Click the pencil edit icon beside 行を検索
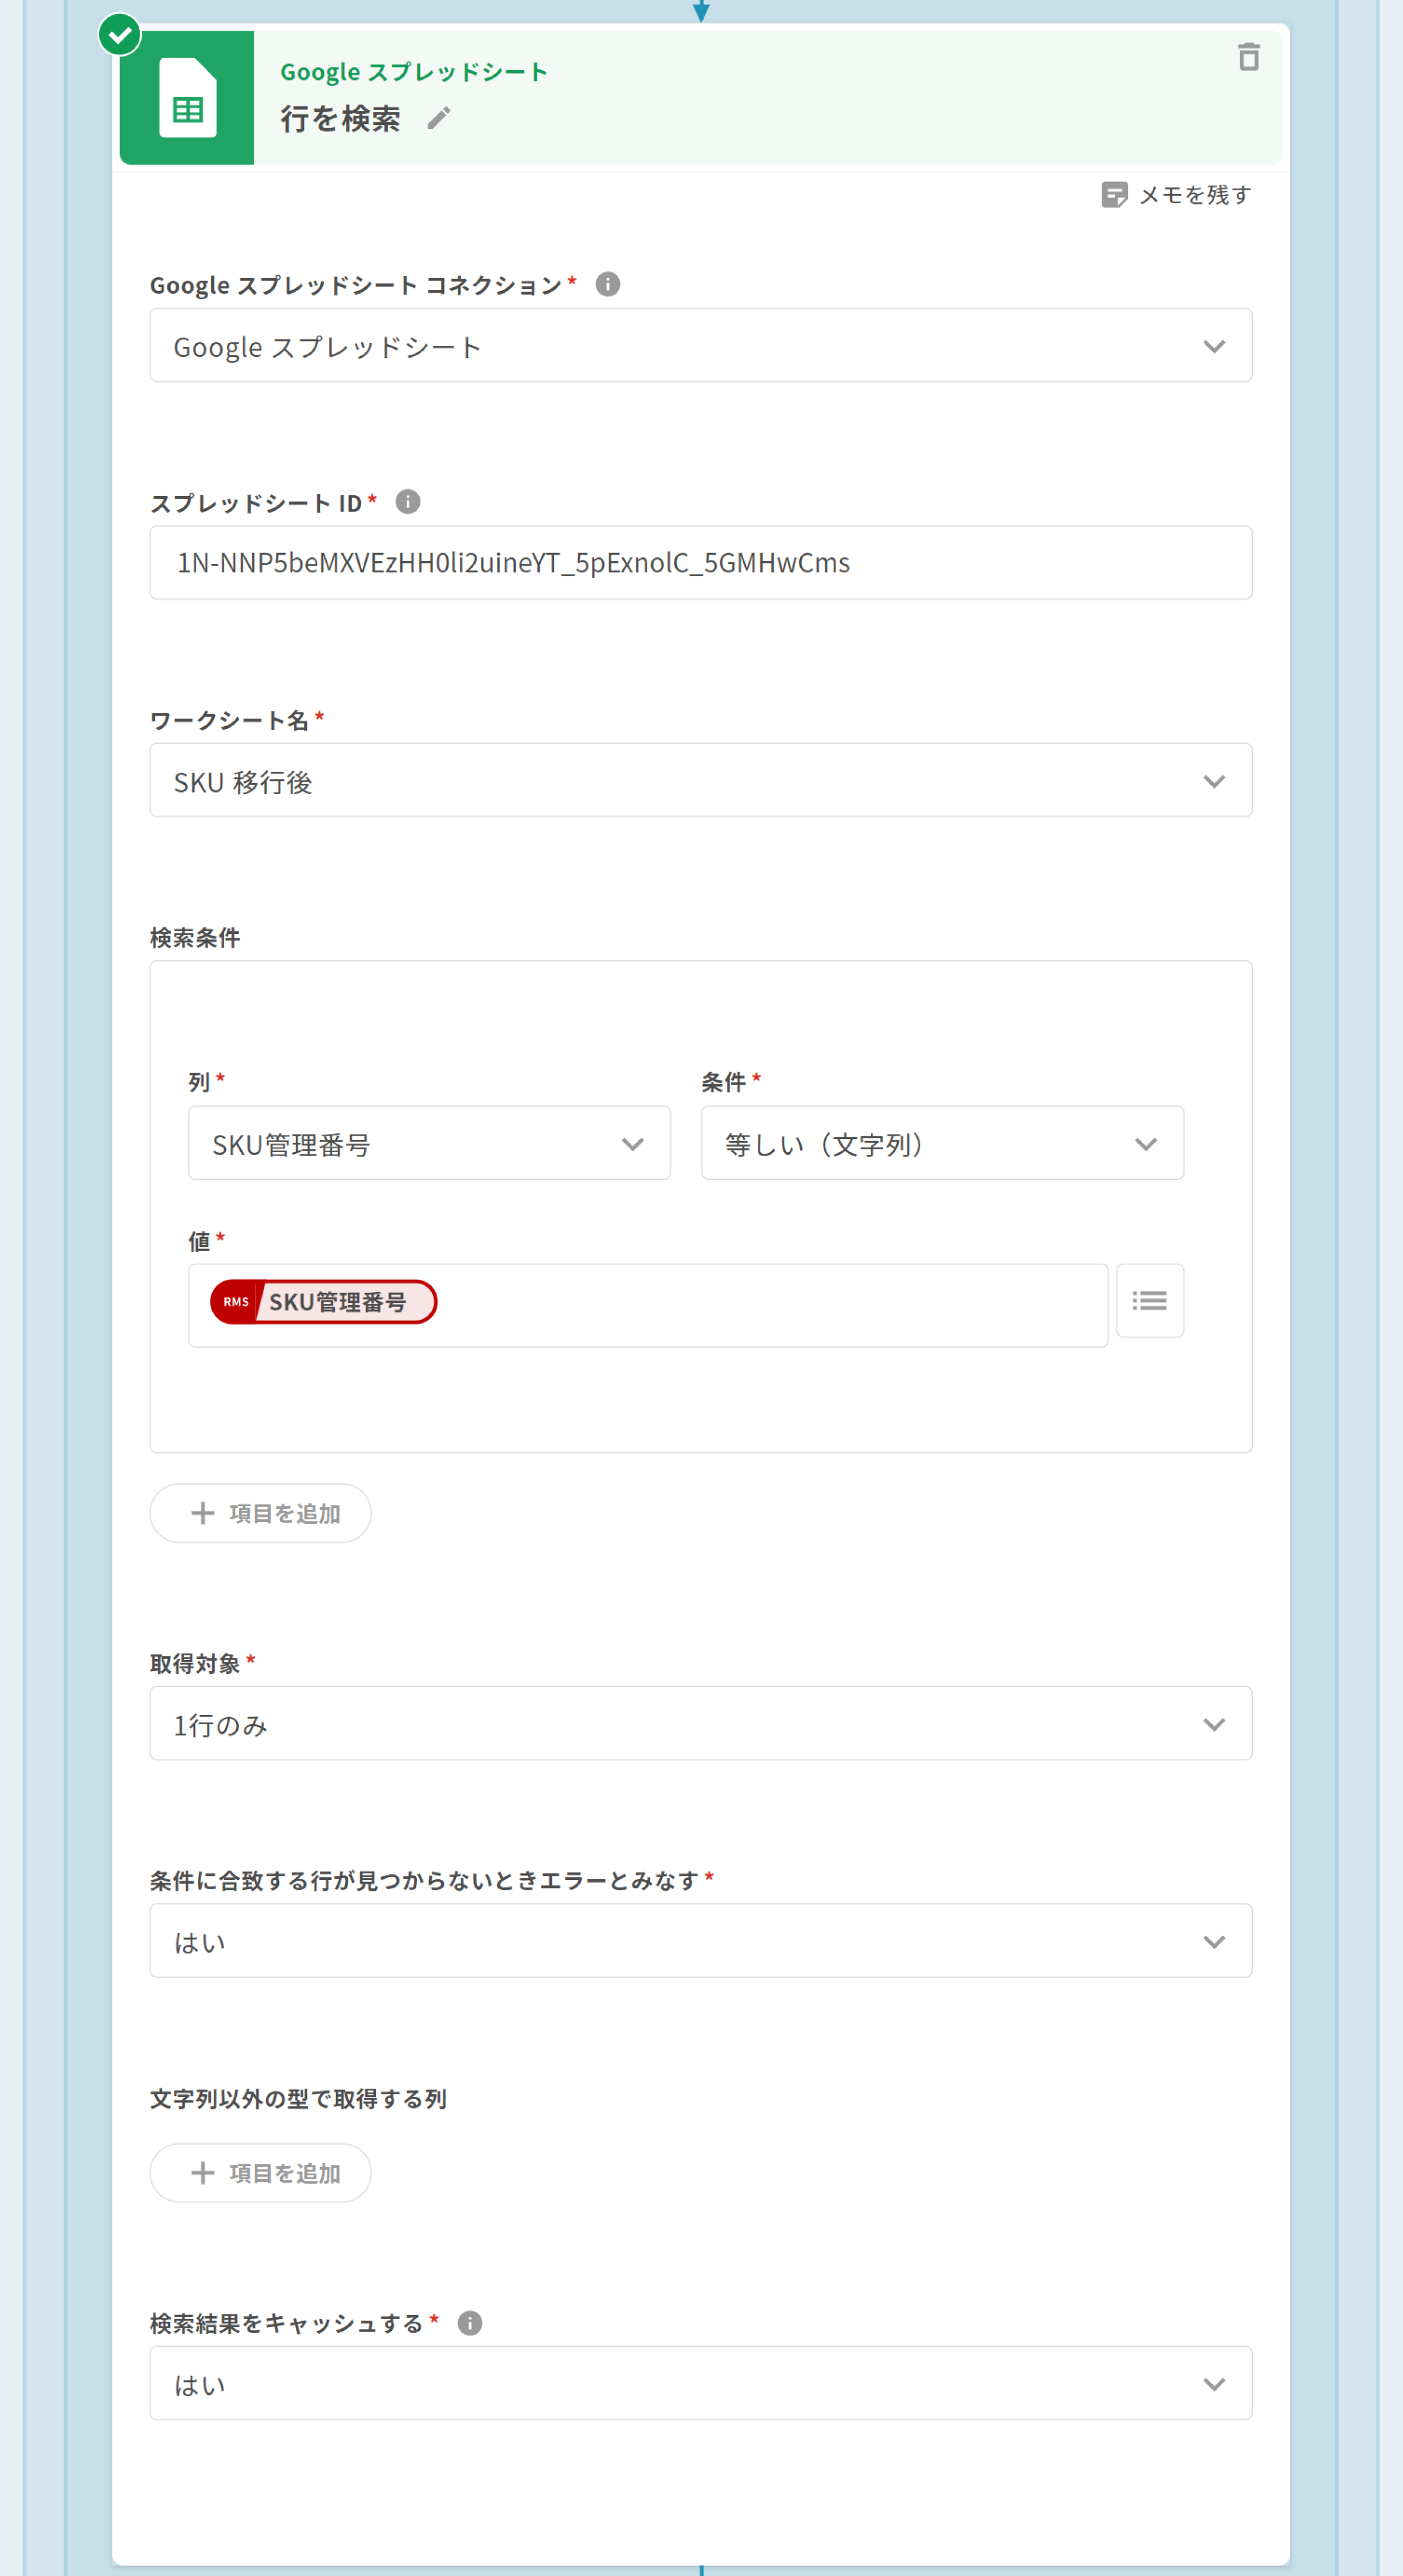This screenshot has height=2576, width=1403. [438, 118]
